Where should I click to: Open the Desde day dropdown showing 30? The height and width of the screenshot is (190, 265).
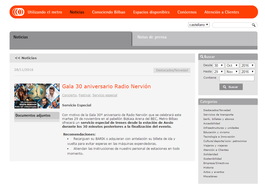[218, 65]
